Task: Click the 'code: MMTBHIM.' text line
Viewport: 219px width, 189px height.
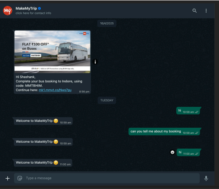Action: pos(29,86)
